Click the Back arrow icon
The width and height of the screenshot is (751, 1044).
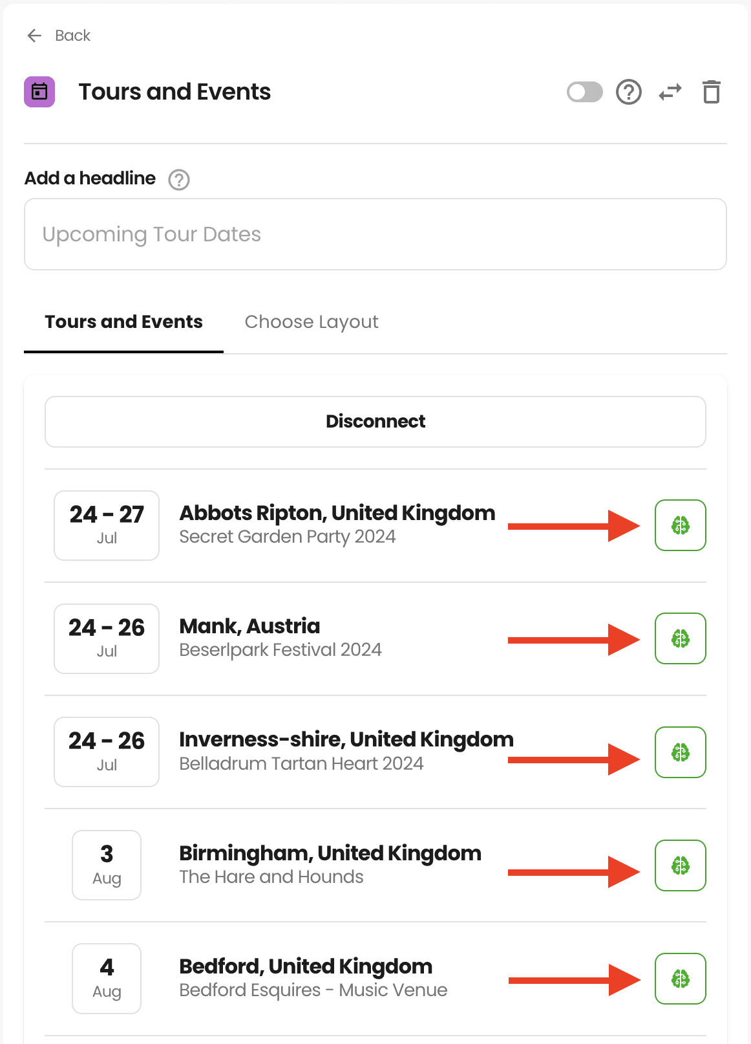34,36
